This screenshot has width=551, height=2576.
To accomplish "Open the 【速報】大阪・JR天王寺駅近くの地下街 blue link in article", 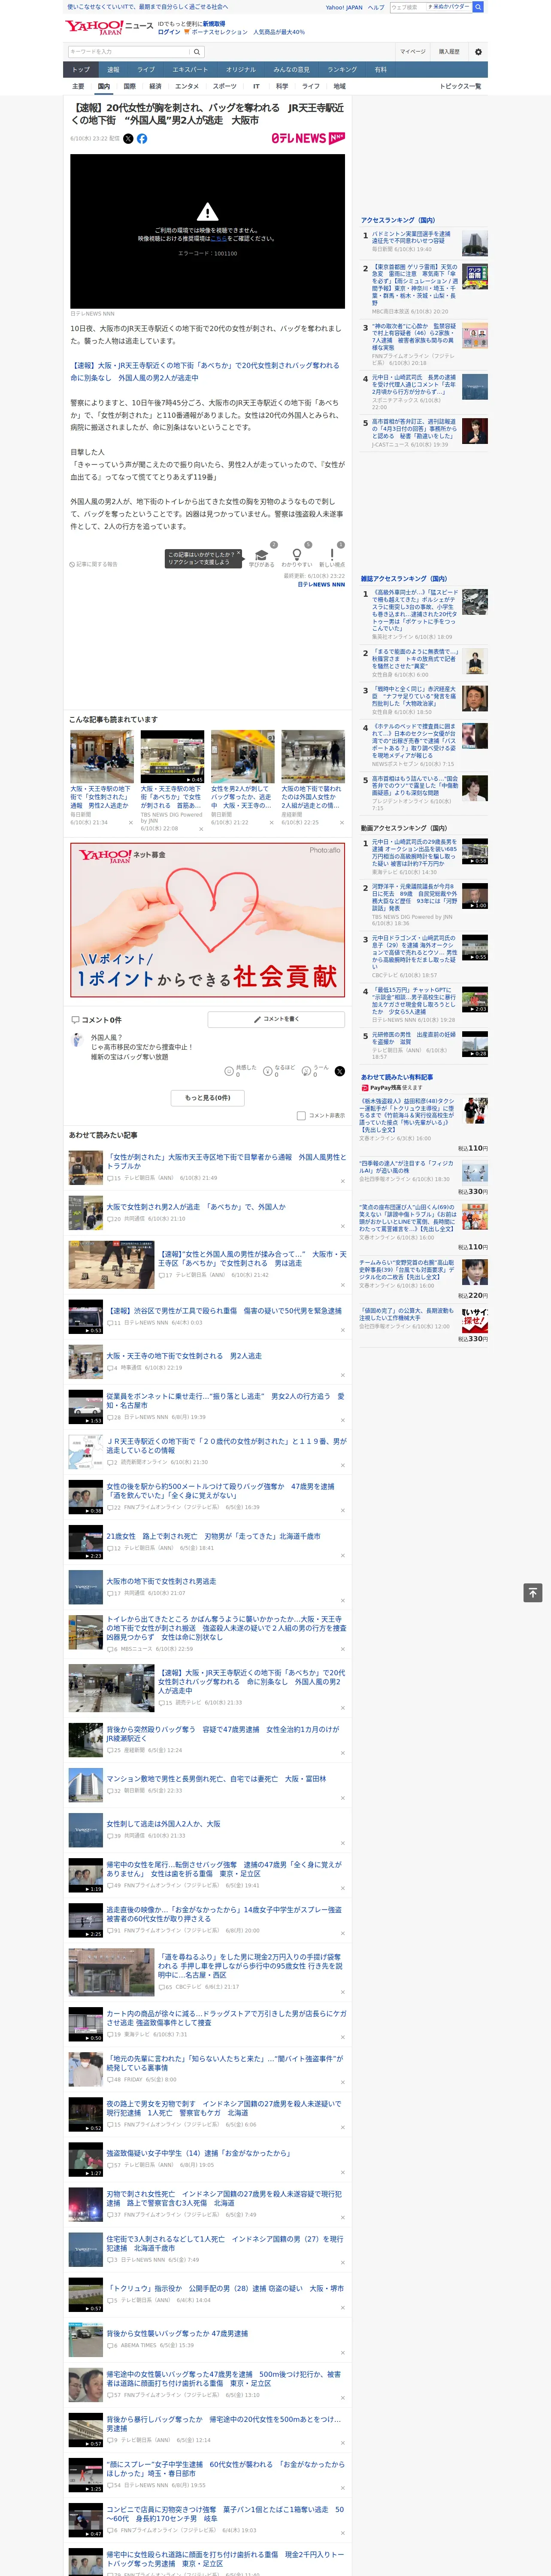I will click(205, 372).
